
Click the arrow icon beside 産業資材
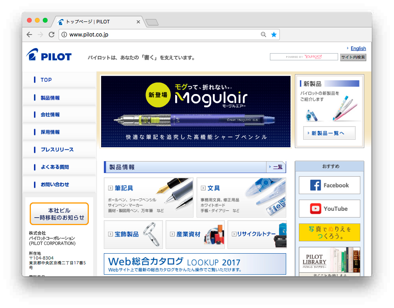(x=172, y=234)
